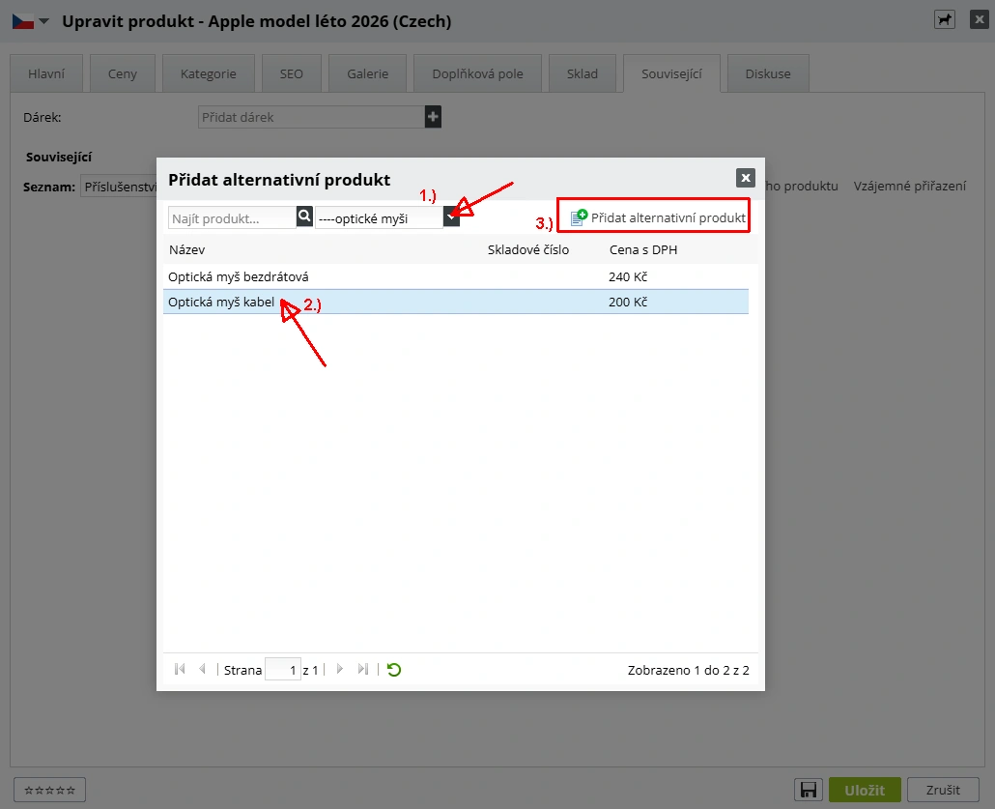Go to the last page arrow
The height and width of the screenshot is (809, 995).
(363, 669)
